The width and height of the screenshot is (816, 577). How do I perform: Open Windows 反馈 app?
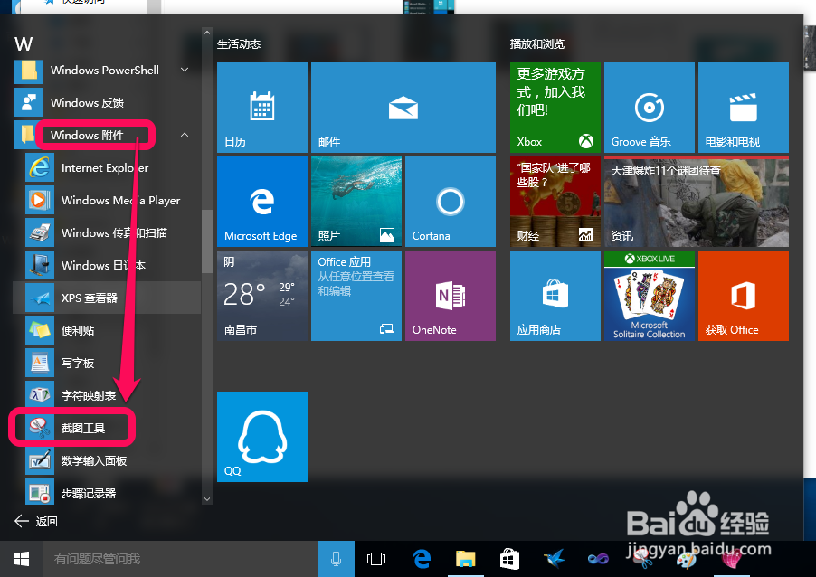(x=107, y=102)
